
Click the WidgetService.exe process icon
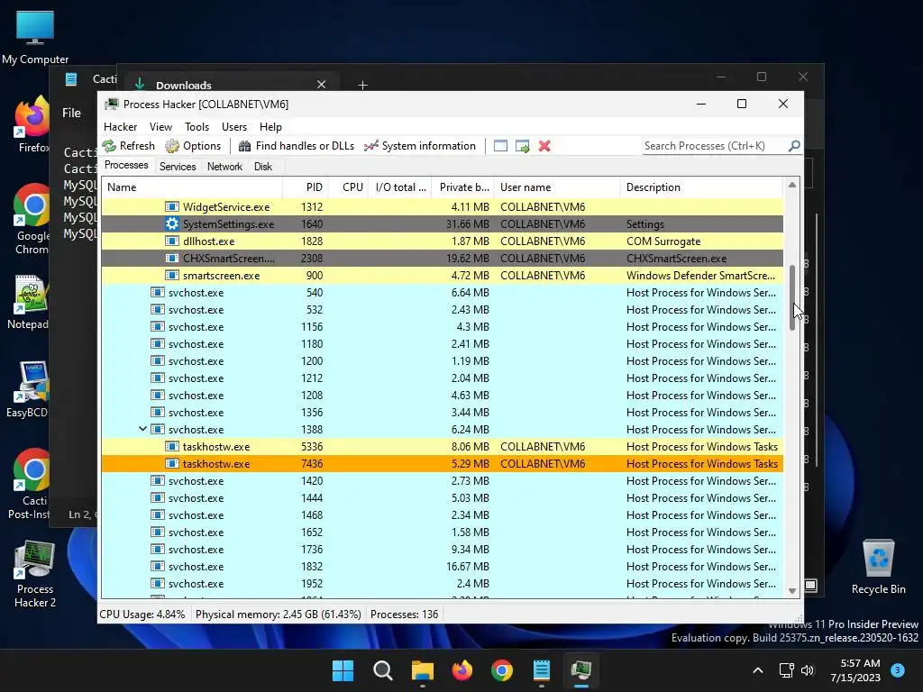pyautogui.click(x=172, y=206)
